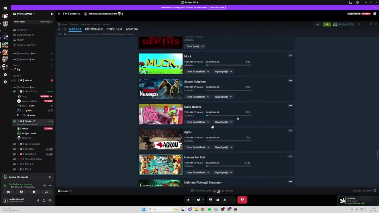Click the Muck game thumbnail
Image resolution: width=379 pixels, height=213 pixels.
pos(161,64)
